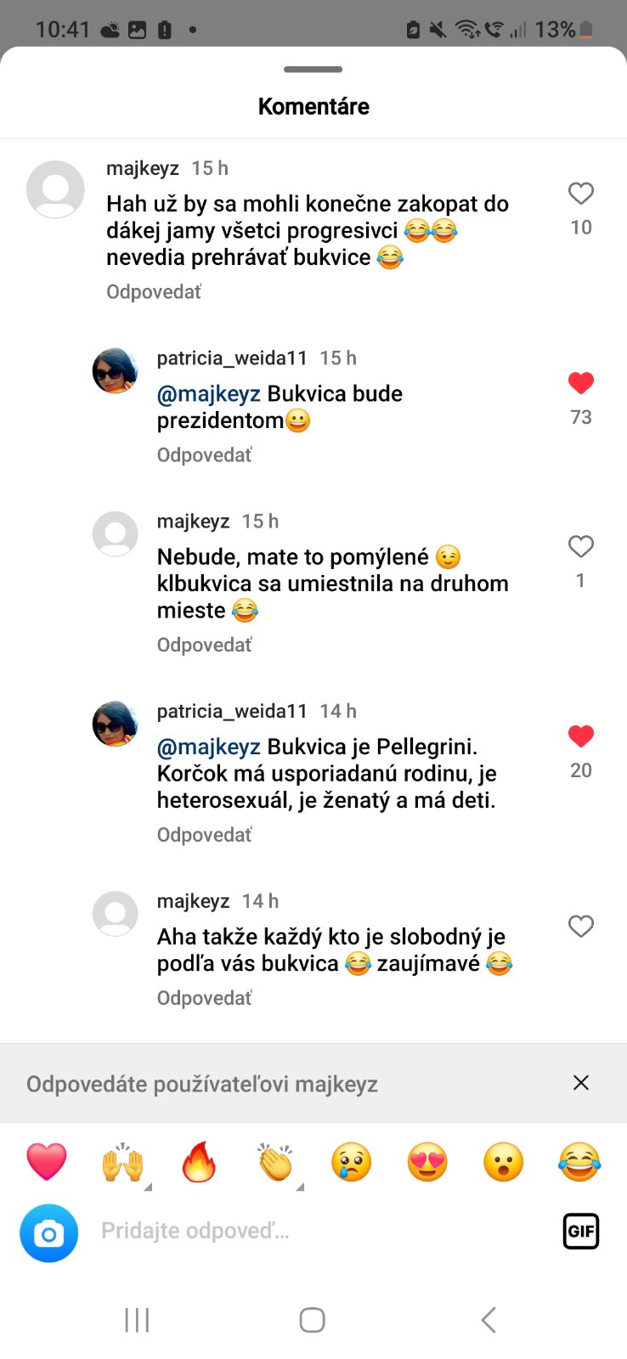Go back using the Android back button

point(489,1320)
